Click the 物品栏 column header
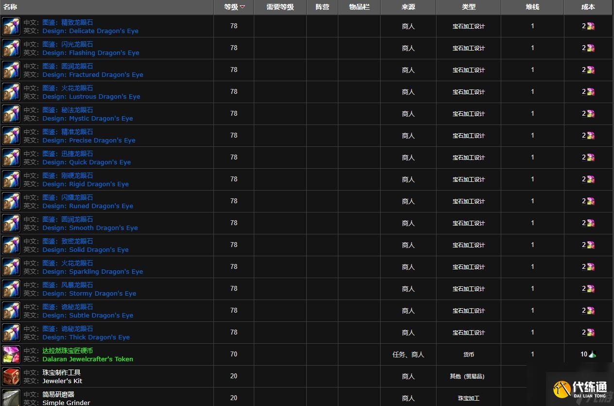 coord(359,7)
